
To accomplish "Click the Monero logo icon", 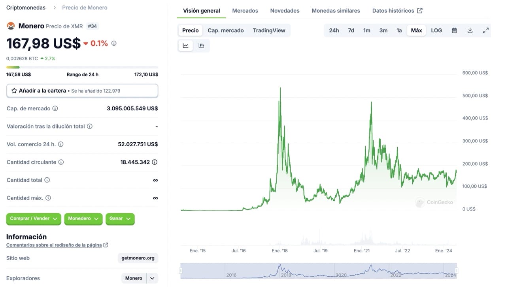I will pos(11,26).
